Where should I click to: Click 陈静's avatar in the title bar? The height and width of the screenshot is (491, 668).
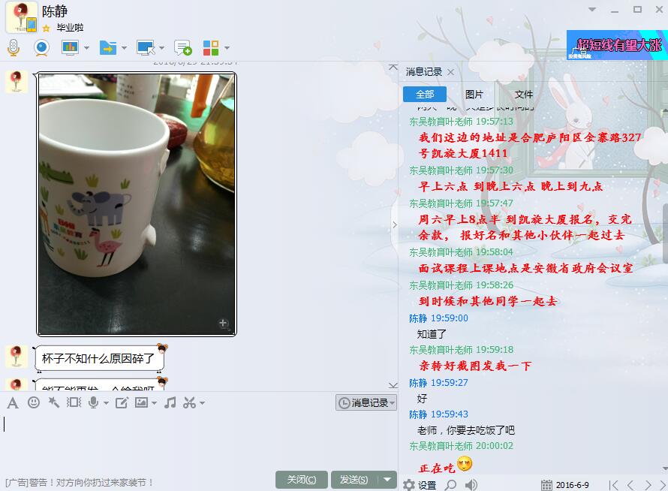point(21,17)
